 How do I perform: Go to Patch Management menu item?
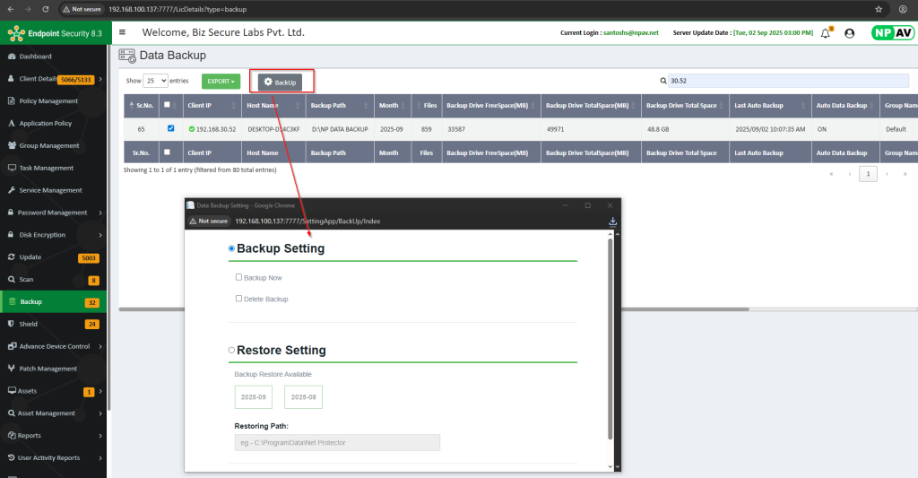click(48, 369)
